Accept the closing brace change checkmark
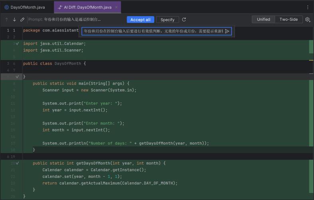314x200 pixels. [x=18, y=77]
